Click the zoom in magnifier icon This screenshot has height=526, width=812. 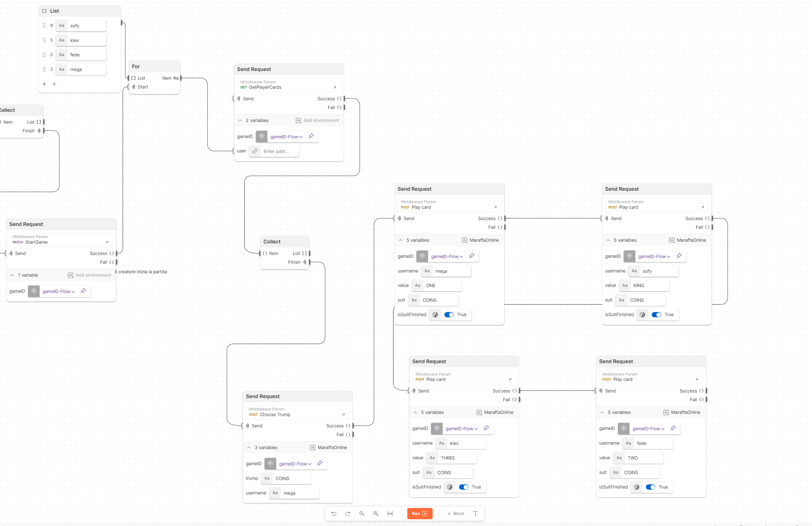(376, 513)
